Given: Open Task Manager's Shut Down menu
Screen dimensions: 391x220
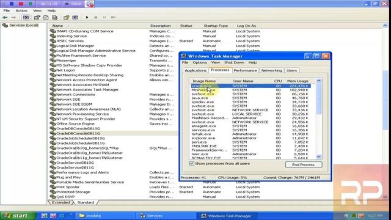Looking at the screenshot, I should pyautogui.click(x=234, y=62).
